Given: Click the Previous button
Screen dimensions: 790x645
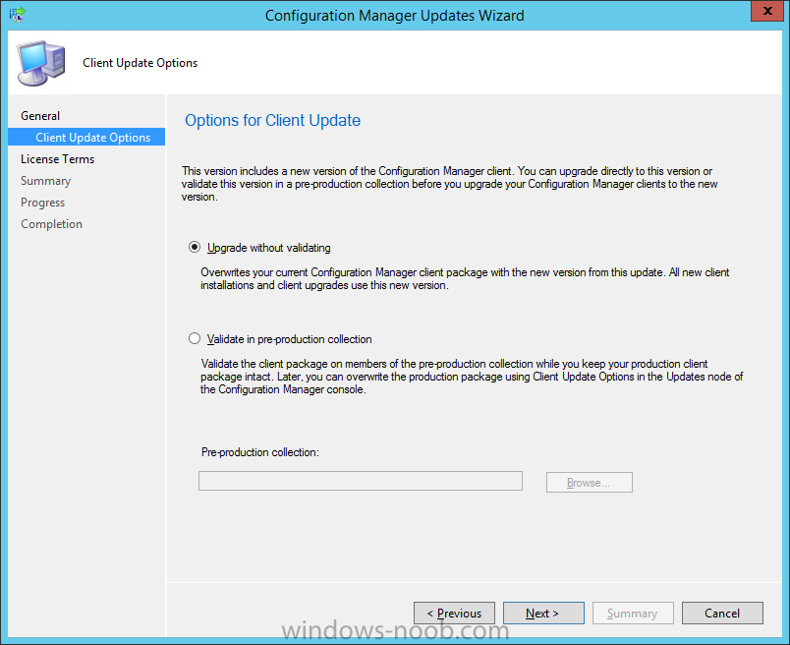Looking at the screenshot, I should pos(454,614).
